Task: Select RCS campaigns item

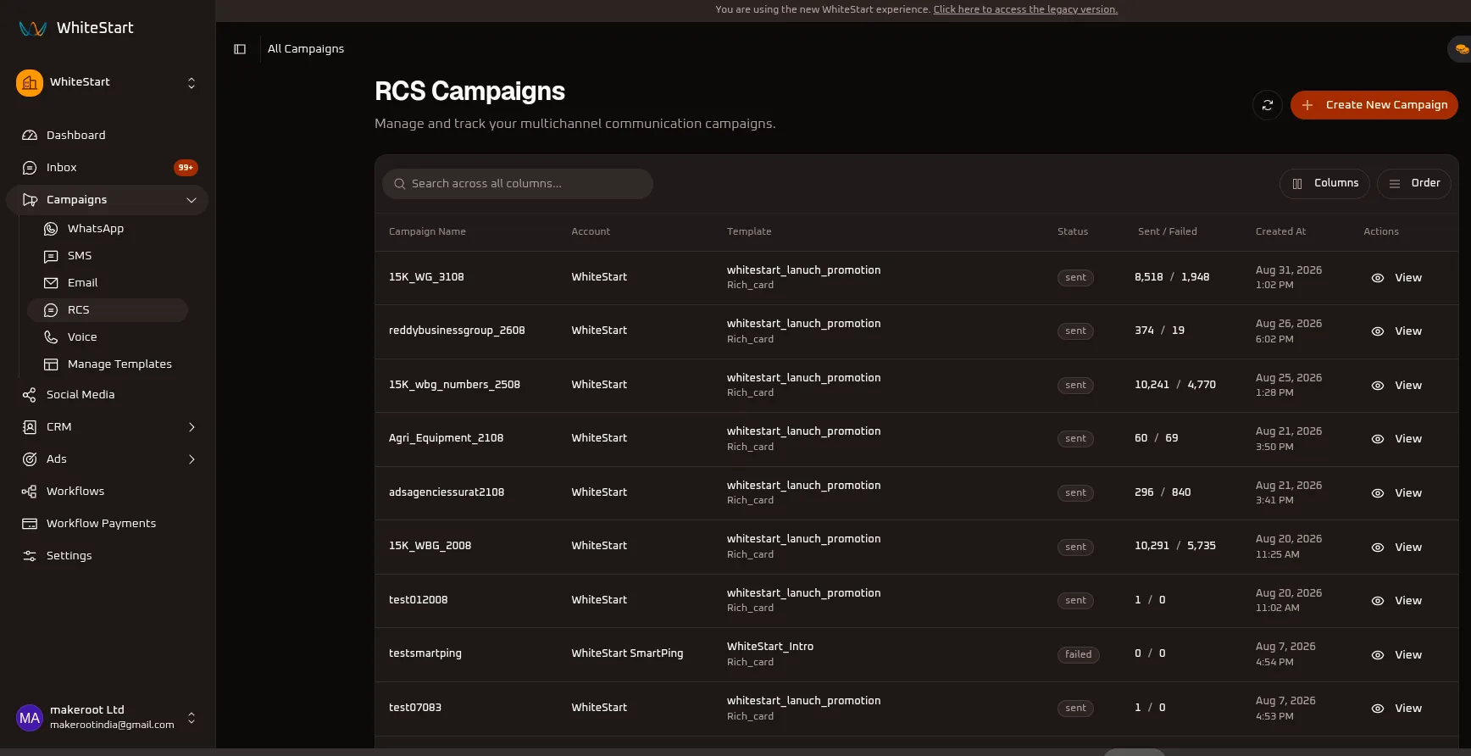Action: (108, 310)
